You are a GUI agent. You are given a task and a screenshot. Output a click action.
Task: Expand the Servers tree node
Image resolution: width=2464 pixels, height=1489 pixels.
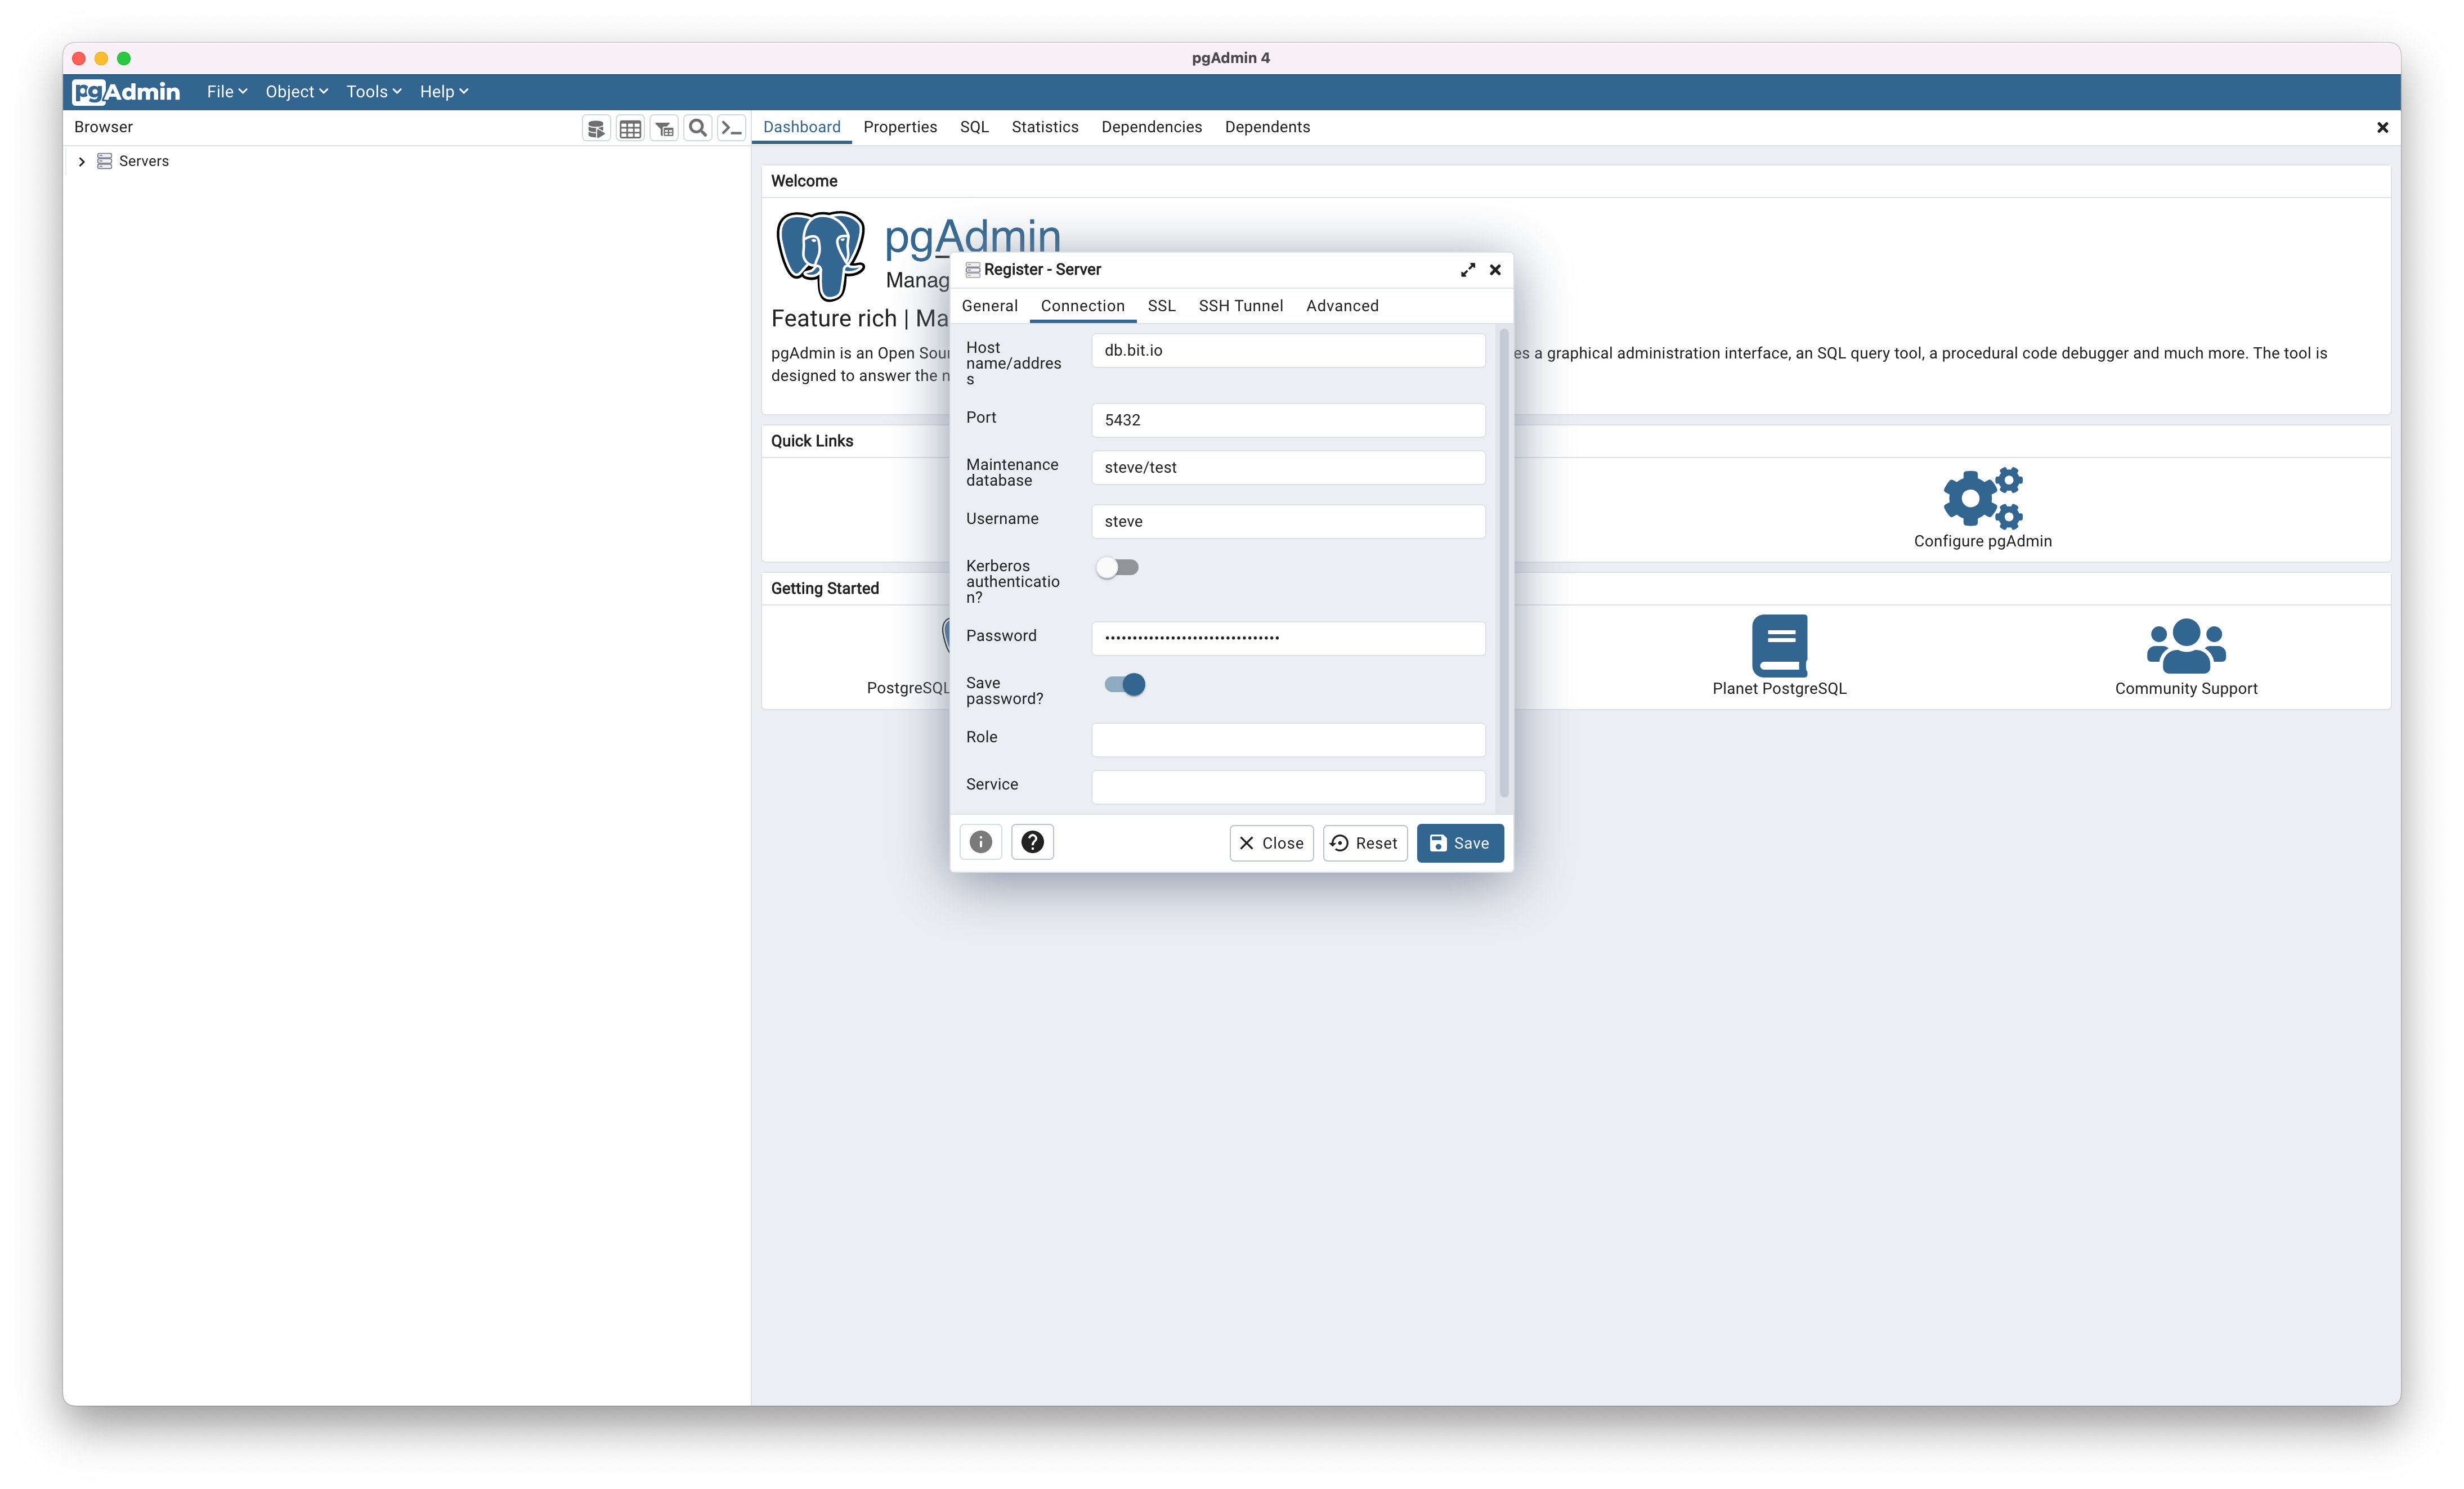point(82,161)
